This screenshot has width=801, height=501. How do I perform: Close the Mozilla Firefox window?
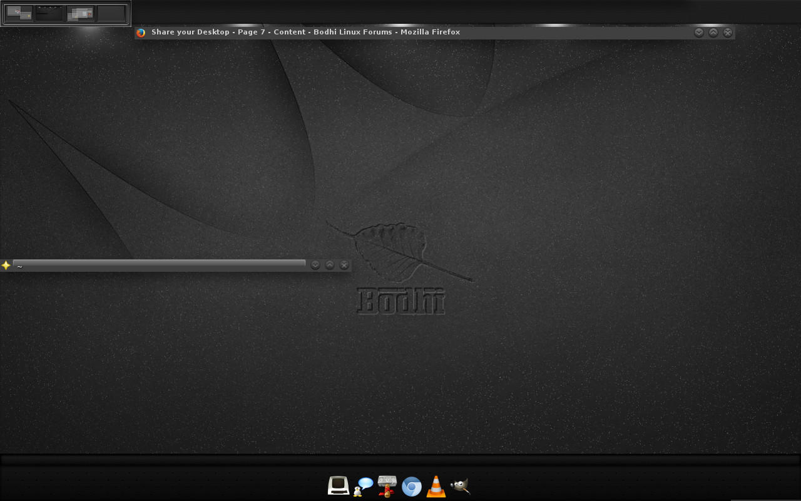click(x=728, y=33)
